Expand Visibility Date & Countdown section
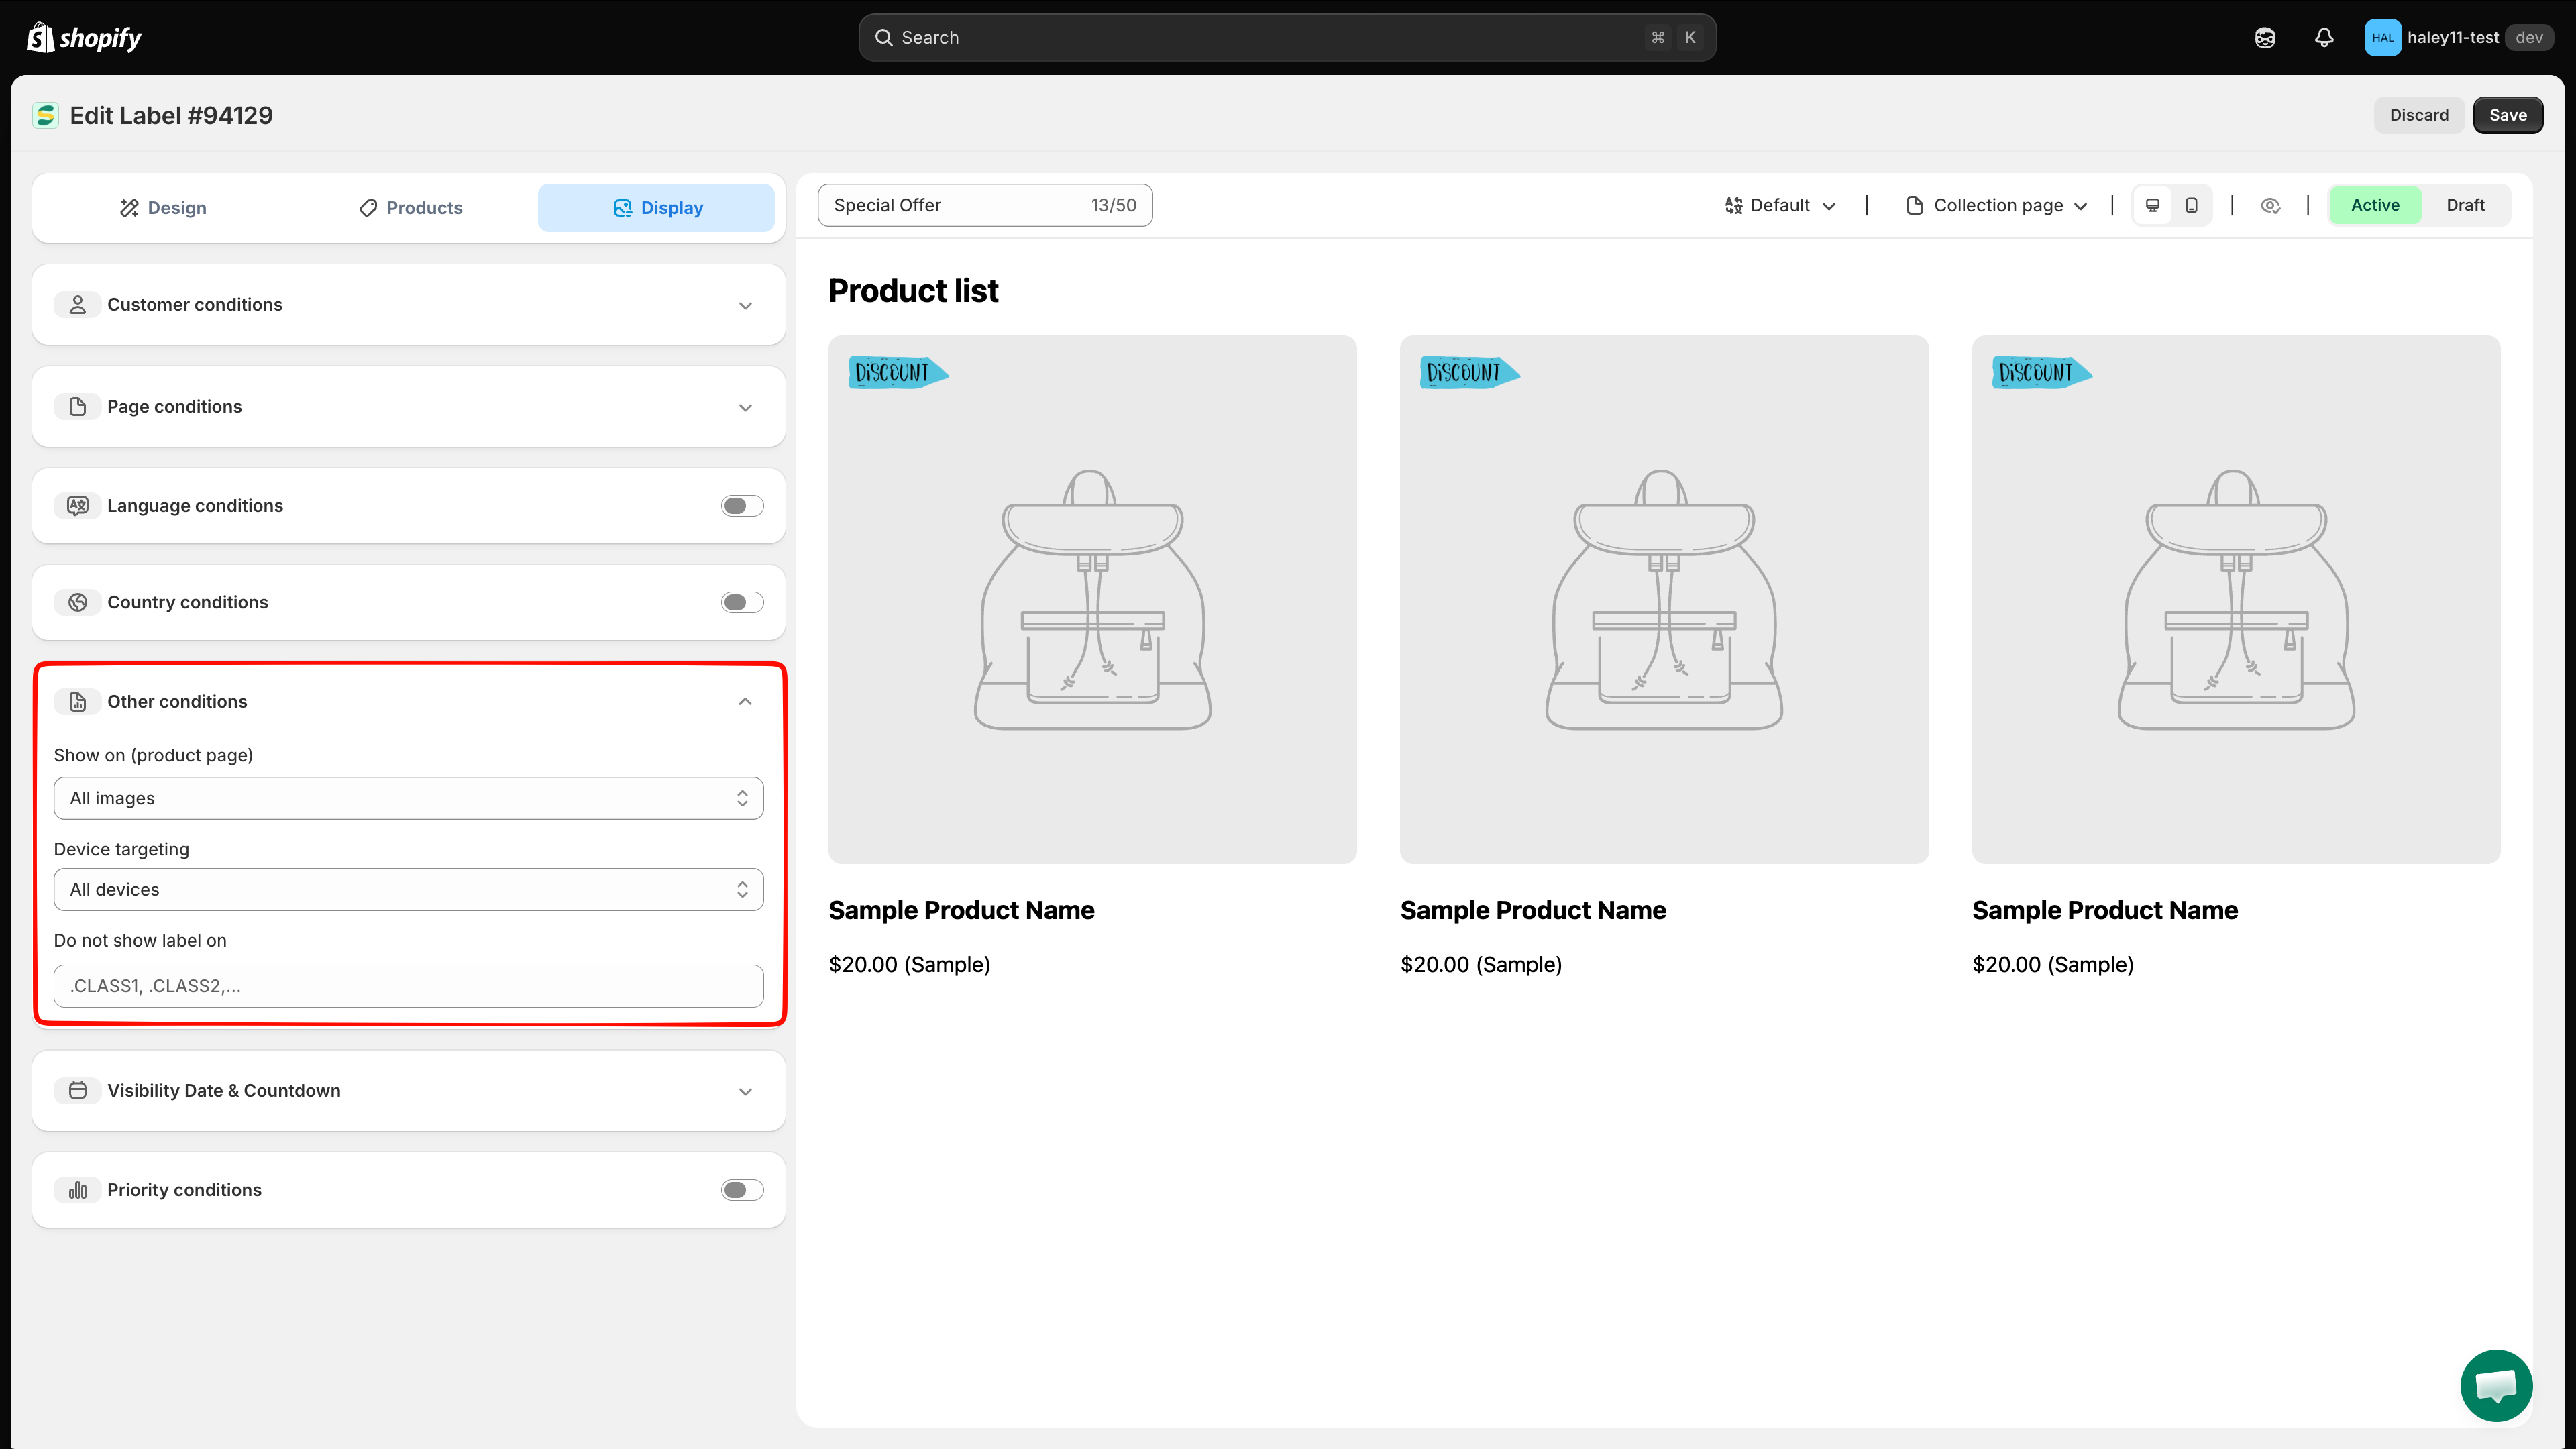The height and width of the screenshot is (1449, 2576). (x=745, y=1091)
